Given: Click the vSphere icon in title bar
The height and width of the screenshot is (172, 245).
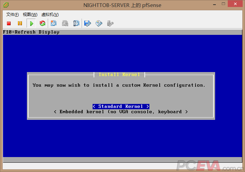Looking at the screenshot, I should click(6, 5).
